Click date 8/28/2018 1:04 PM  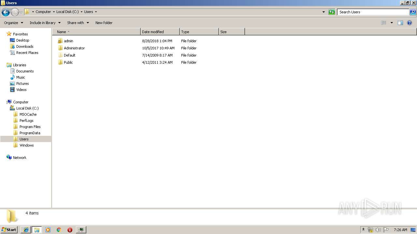[x=157, y=41]
